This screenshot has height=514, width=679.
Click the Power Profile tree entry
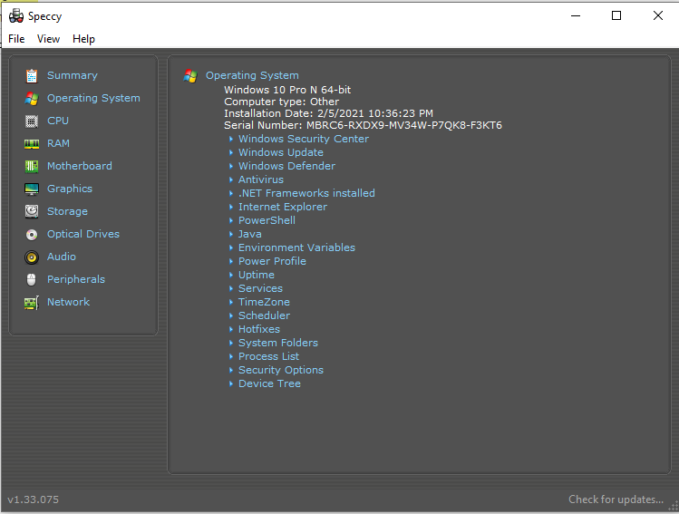click(272, 261)
